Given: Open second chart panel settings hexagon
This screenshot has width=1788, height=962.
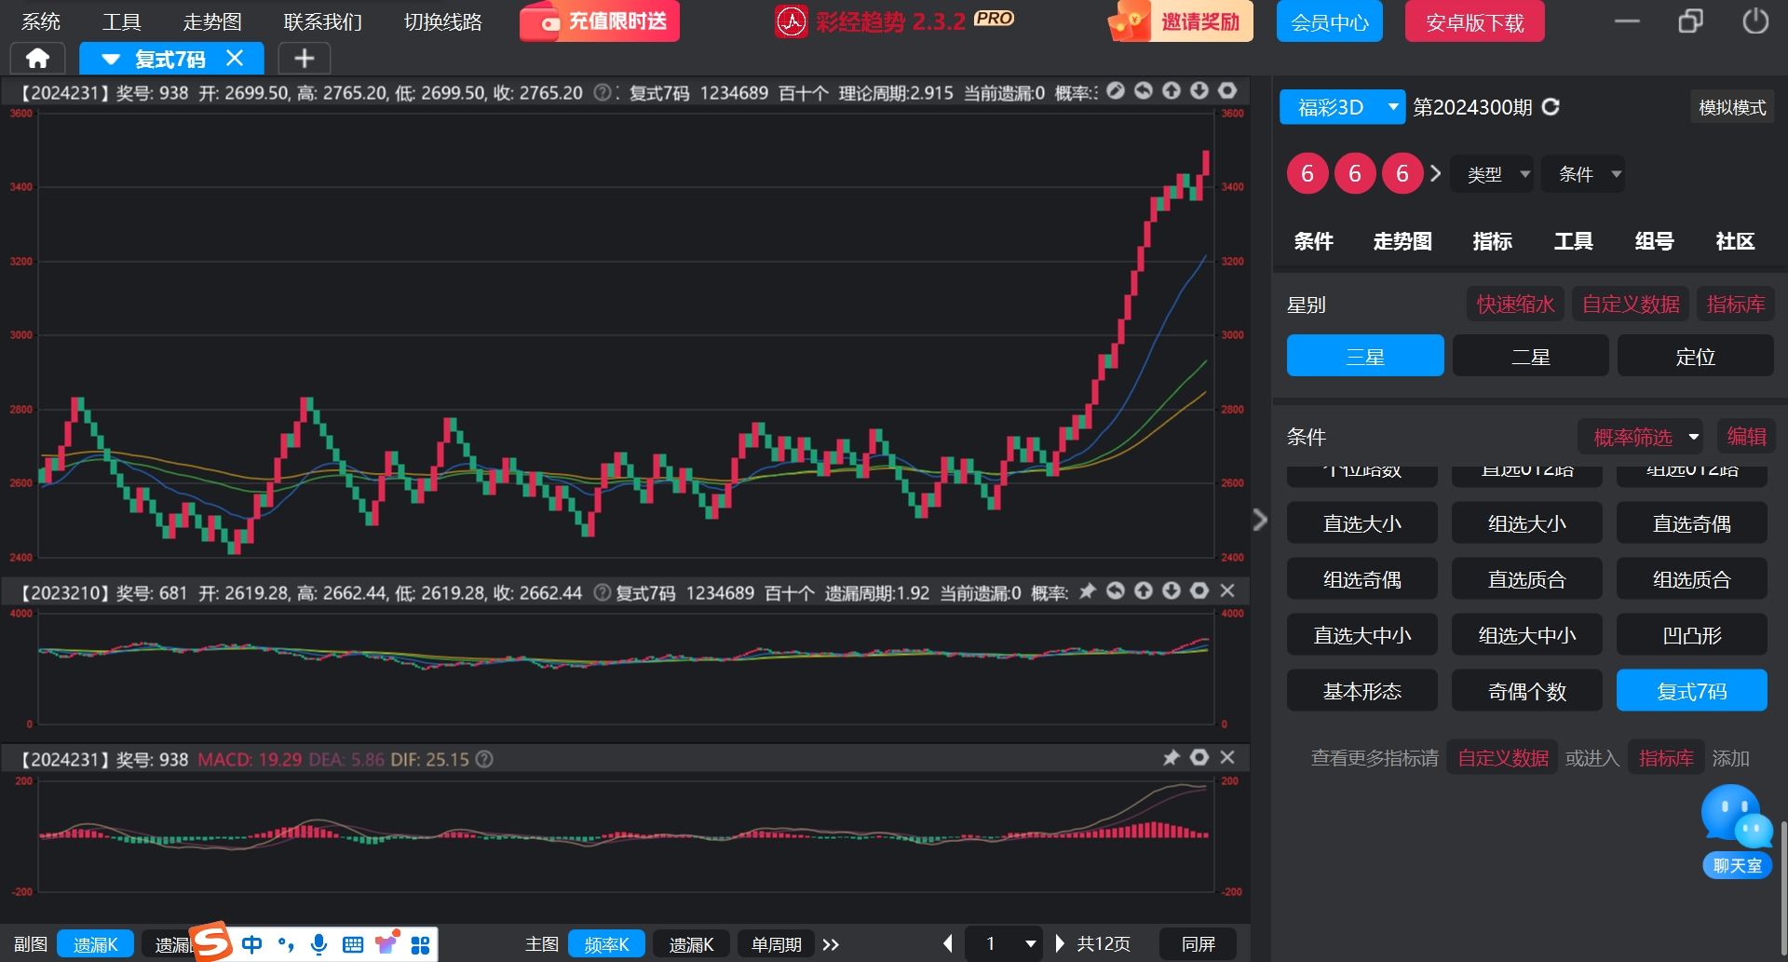Looking at the screenshot, I should tap(1199, 590).
